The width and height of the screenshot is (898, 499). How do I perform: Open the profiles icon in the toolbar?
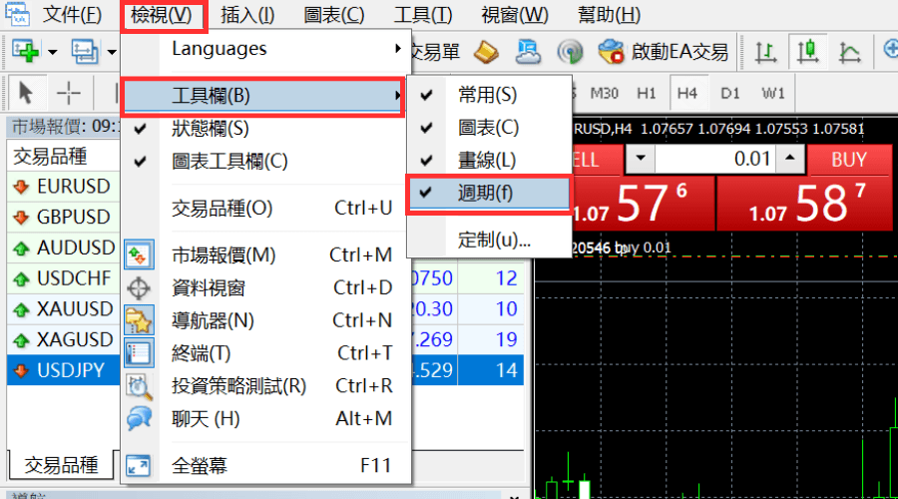pyautogui.click(x=85, y=52)
